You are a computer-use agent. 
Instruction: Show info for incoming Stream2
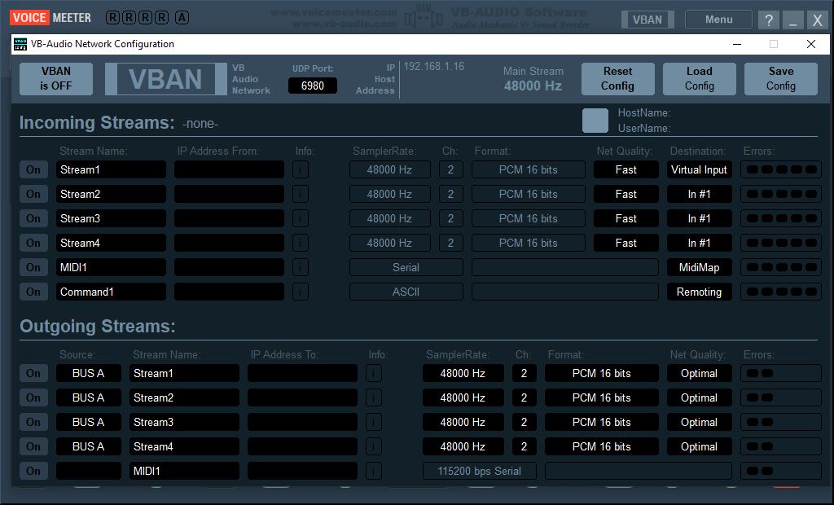[x=301, y=194]
